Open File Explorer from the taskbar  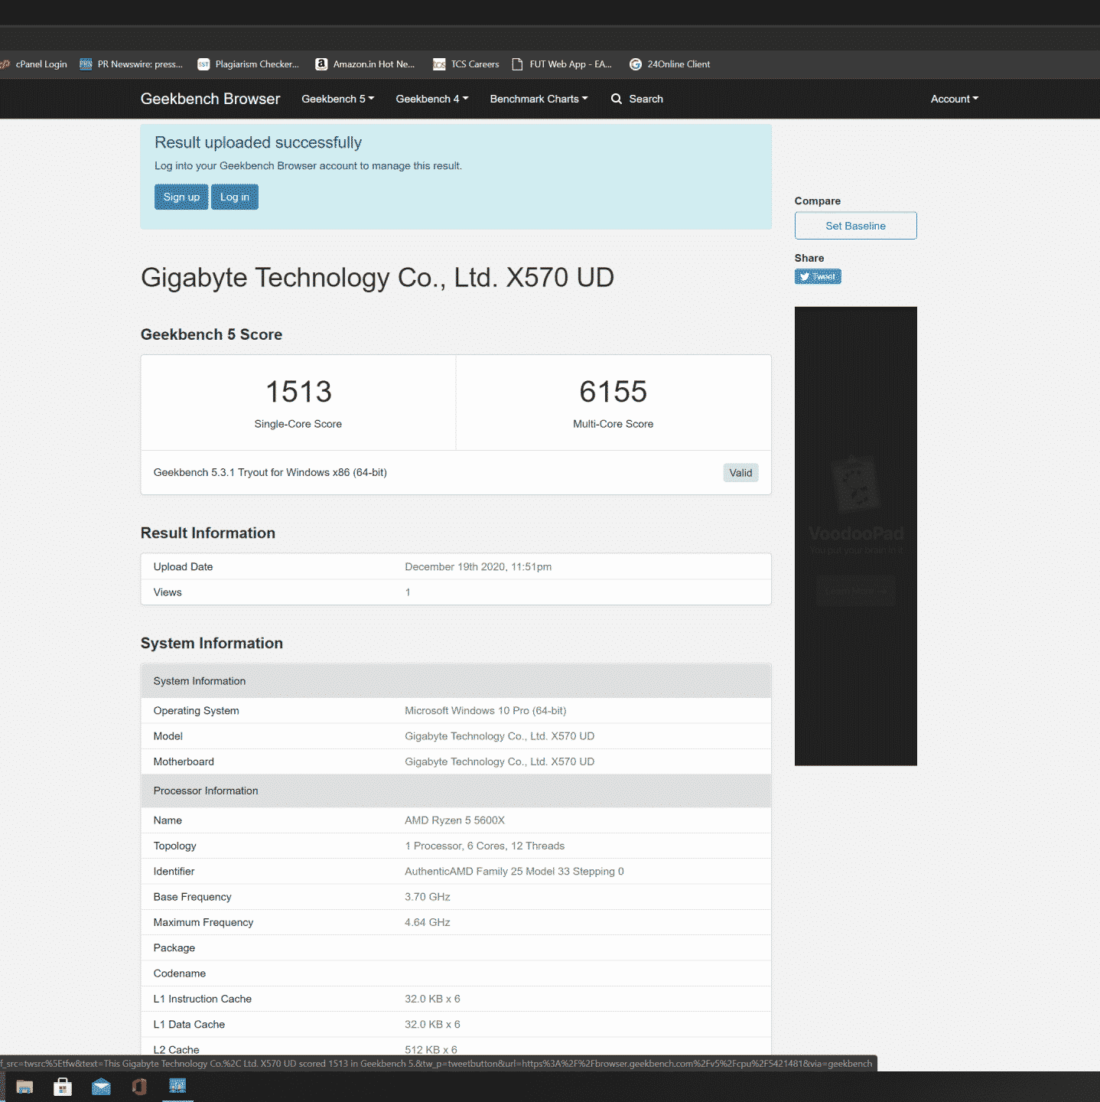[24, 1087]
